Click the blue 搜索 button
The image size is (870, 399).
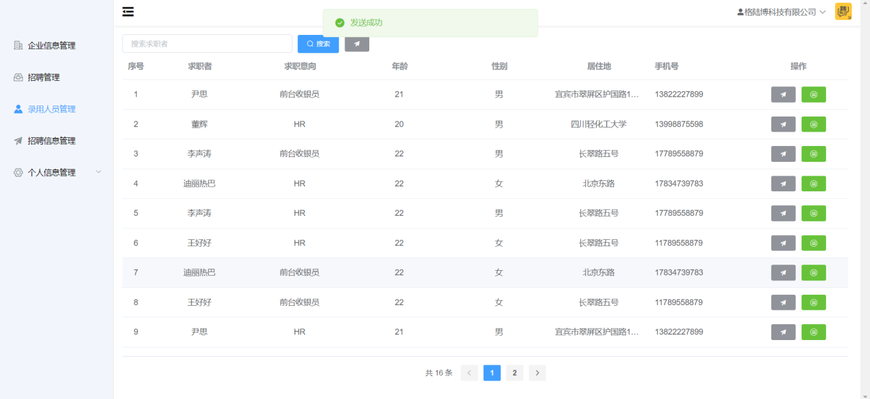coord(319,44)
